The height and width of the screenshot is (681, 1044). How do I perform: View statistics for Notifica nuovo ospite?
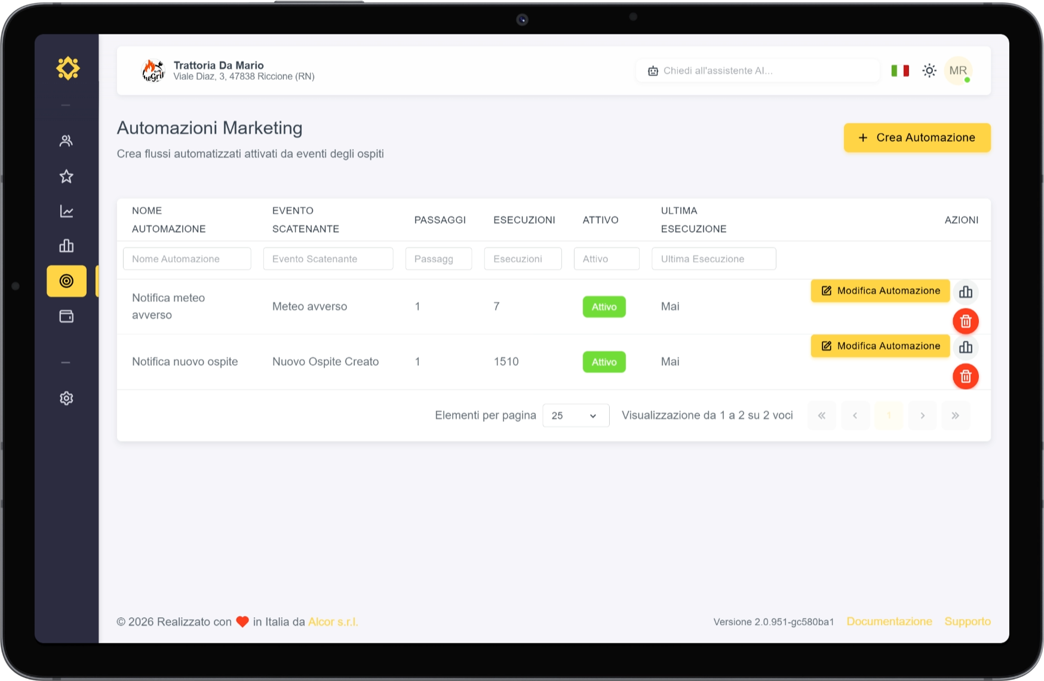[x=966, y=347]
